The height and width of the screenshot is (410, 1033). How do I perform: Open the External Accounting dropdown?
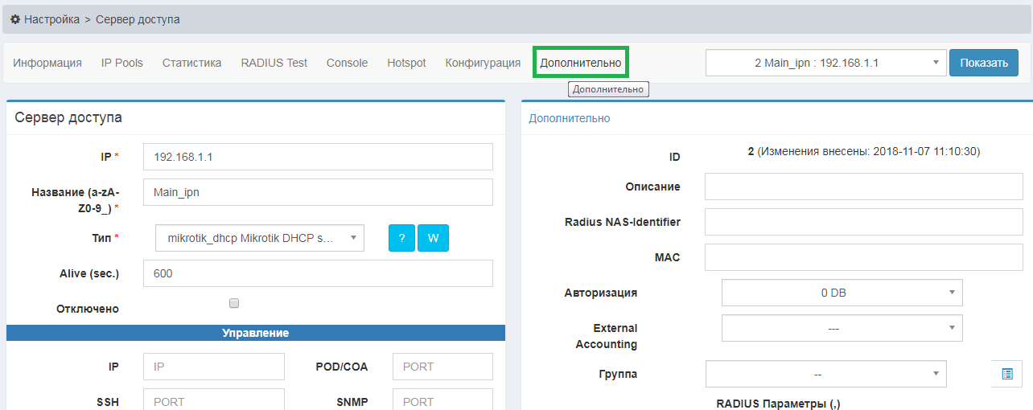(842, 329)
